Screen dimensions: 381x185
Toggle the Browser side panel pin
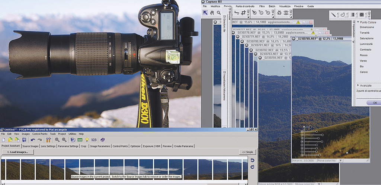(x=230, y=9)
